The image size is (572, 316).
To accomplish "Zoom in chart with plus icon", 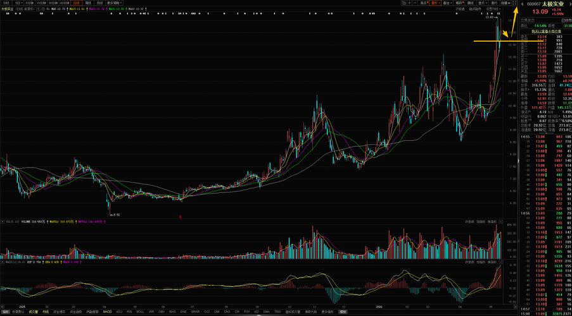I will point(410,3).
